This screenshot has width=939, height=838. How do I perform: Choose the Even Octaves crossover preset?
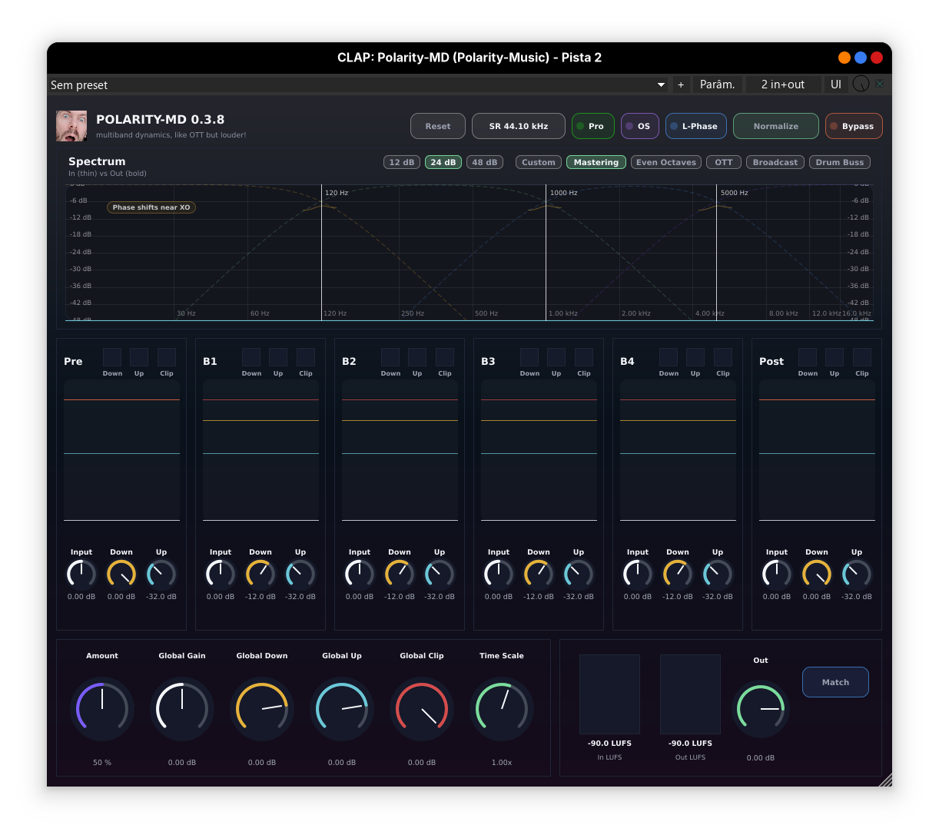click(666, 162)
